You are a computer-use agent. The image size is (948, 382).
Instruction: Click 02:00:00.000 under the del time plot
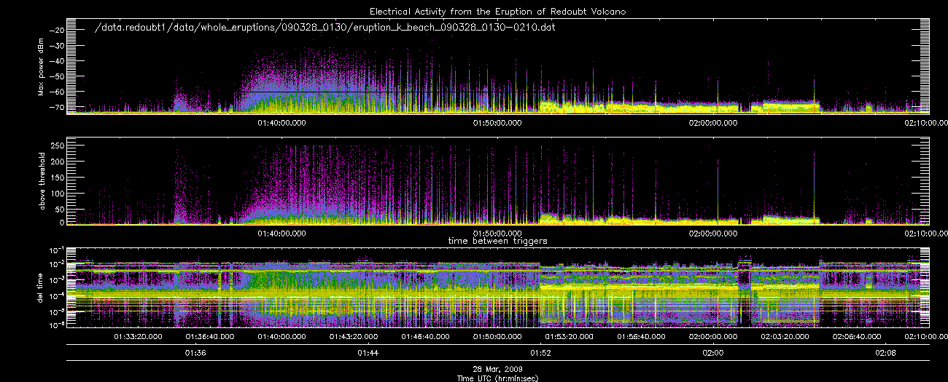713,337
